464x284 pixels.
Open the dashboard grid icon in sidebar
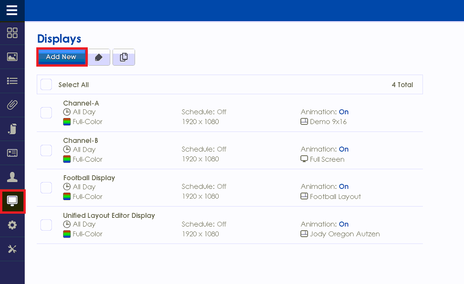click(x=12, y=33)
